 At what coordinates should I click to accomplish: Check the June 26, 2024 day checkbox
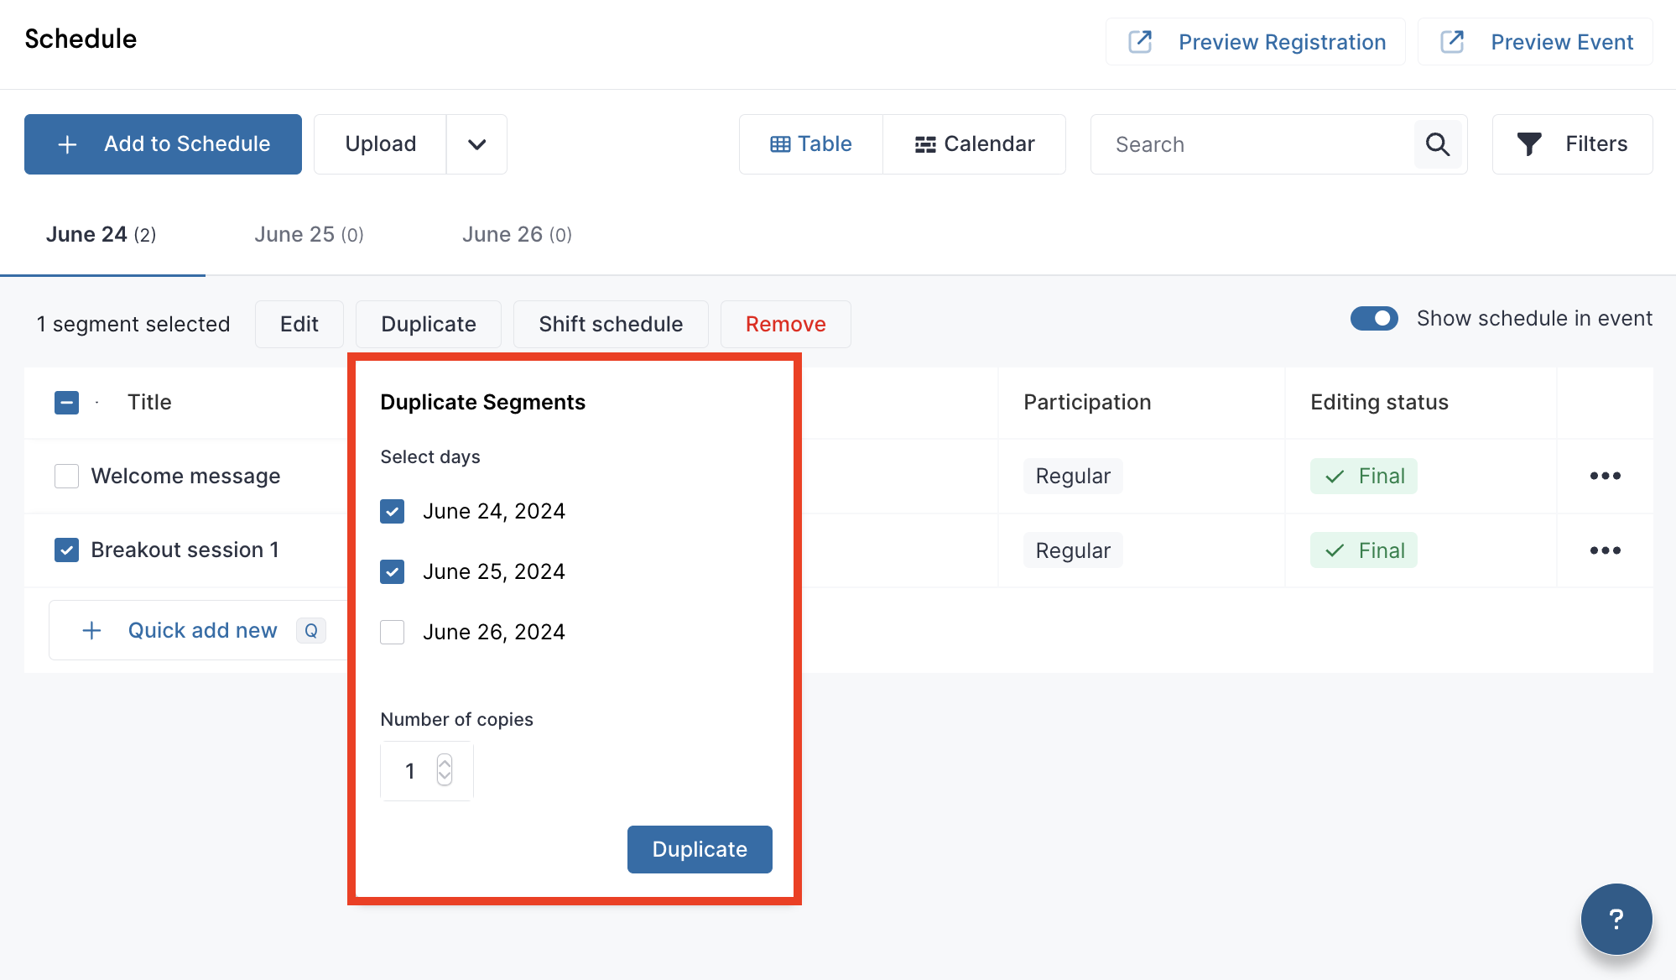pos(392,632)
